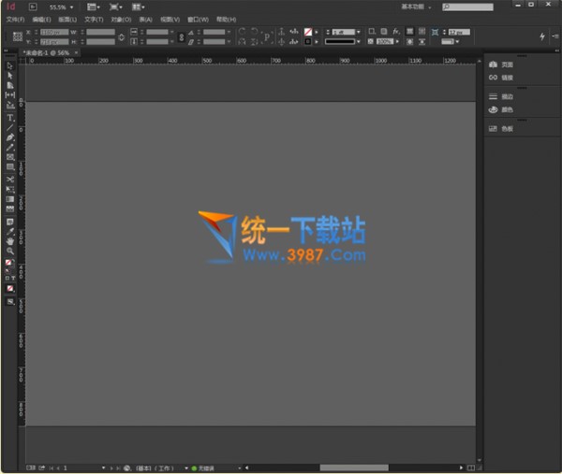Open the rotation angle dropdown

(229, 32)
